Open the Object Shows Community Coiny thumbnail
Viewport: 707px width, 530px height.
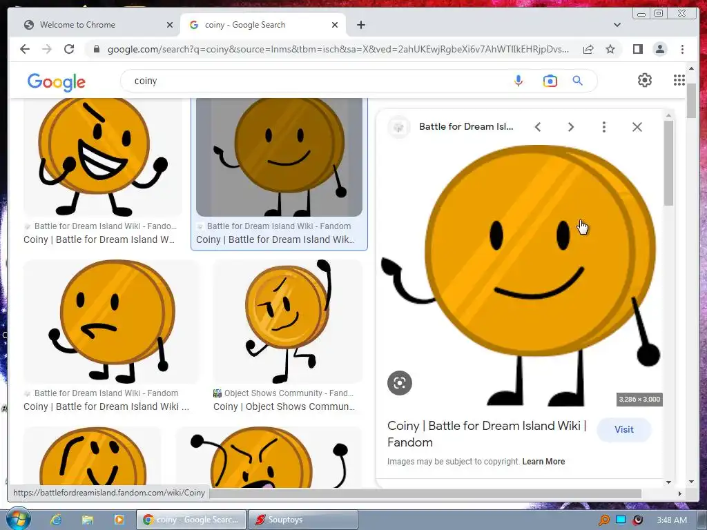288,322
